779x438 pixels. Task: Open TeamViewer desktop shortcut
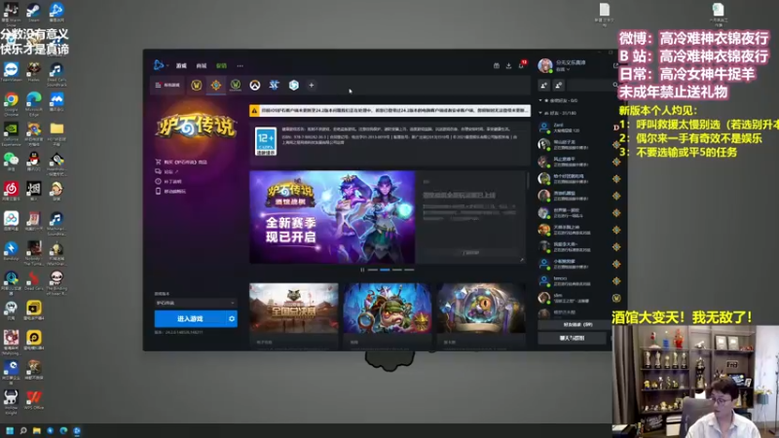click(x=11, y=71)
